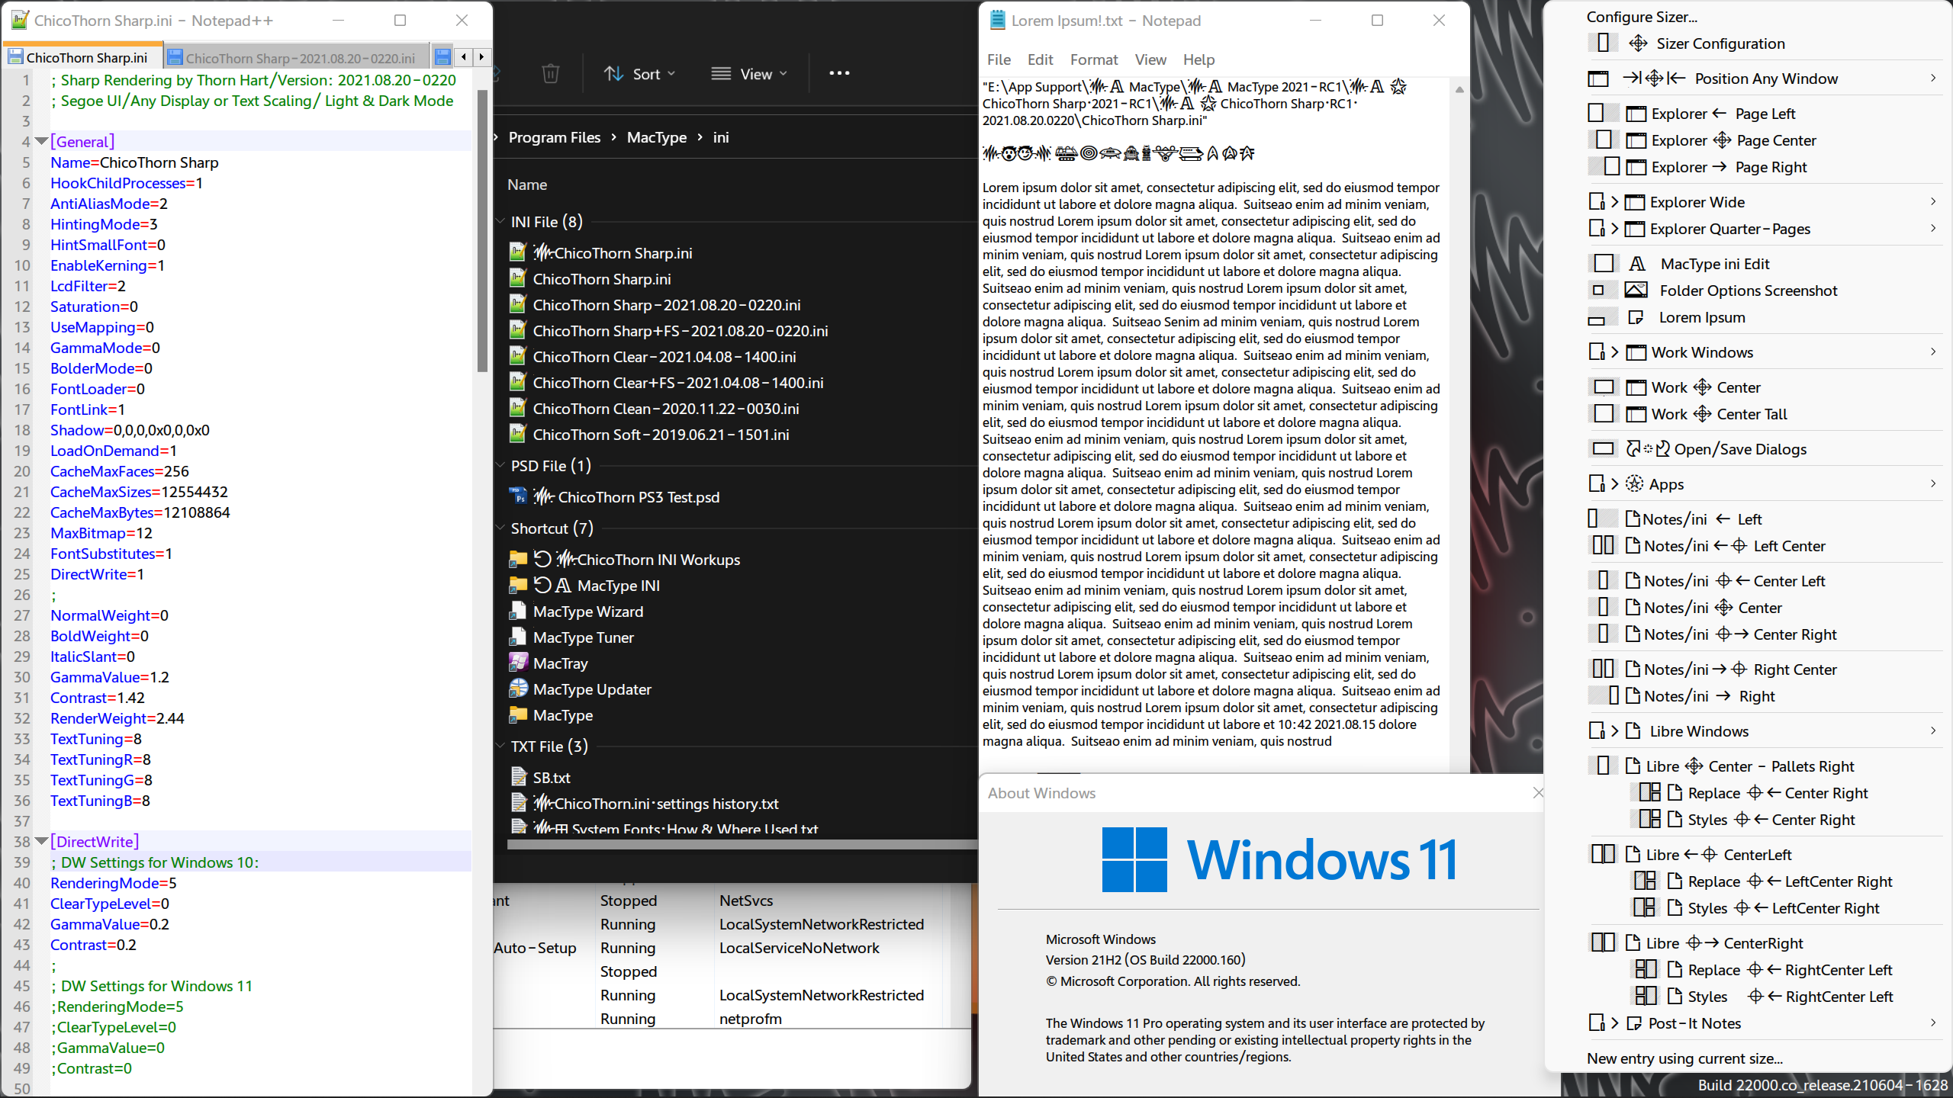Viewport: 1953px width, 1098px height.
Task: Collapse the Shortcut (7) group in Explorer
Action: 501,528
